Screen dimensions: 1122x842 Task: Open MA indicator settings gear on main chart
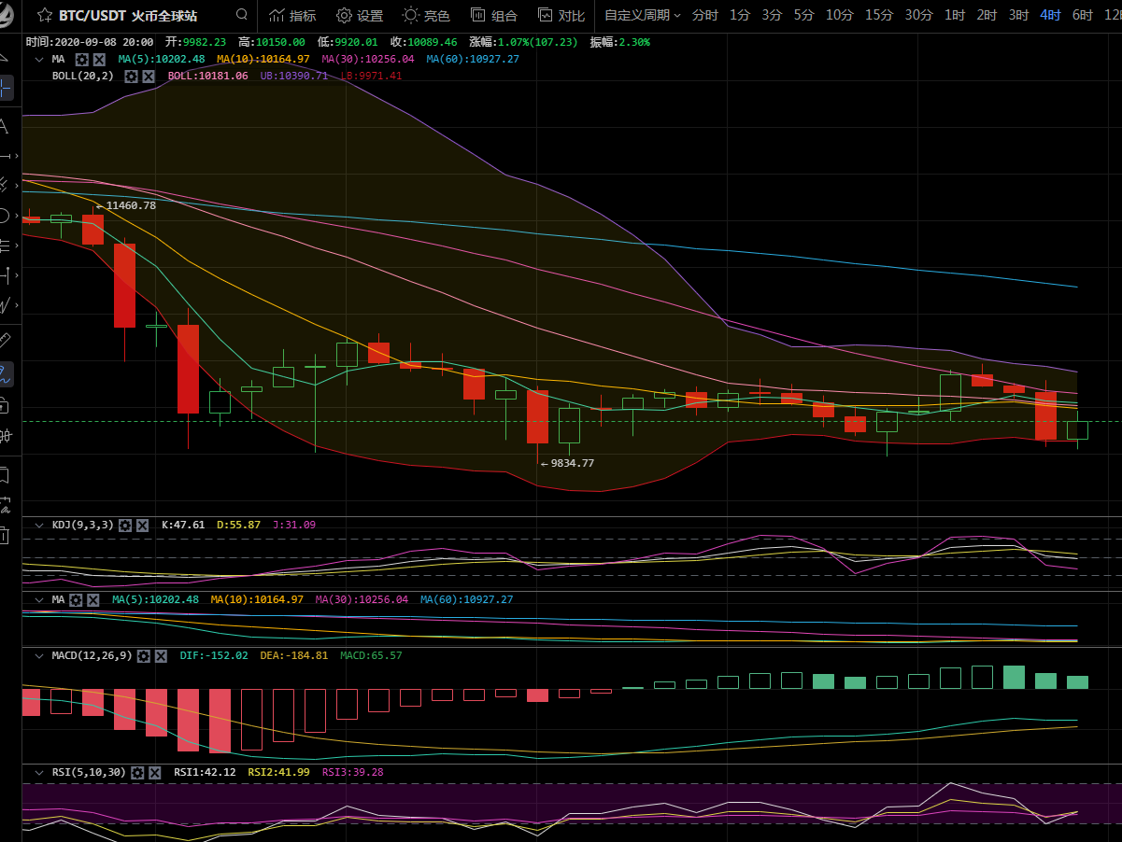pyautogui.click(x=81, y=59)
